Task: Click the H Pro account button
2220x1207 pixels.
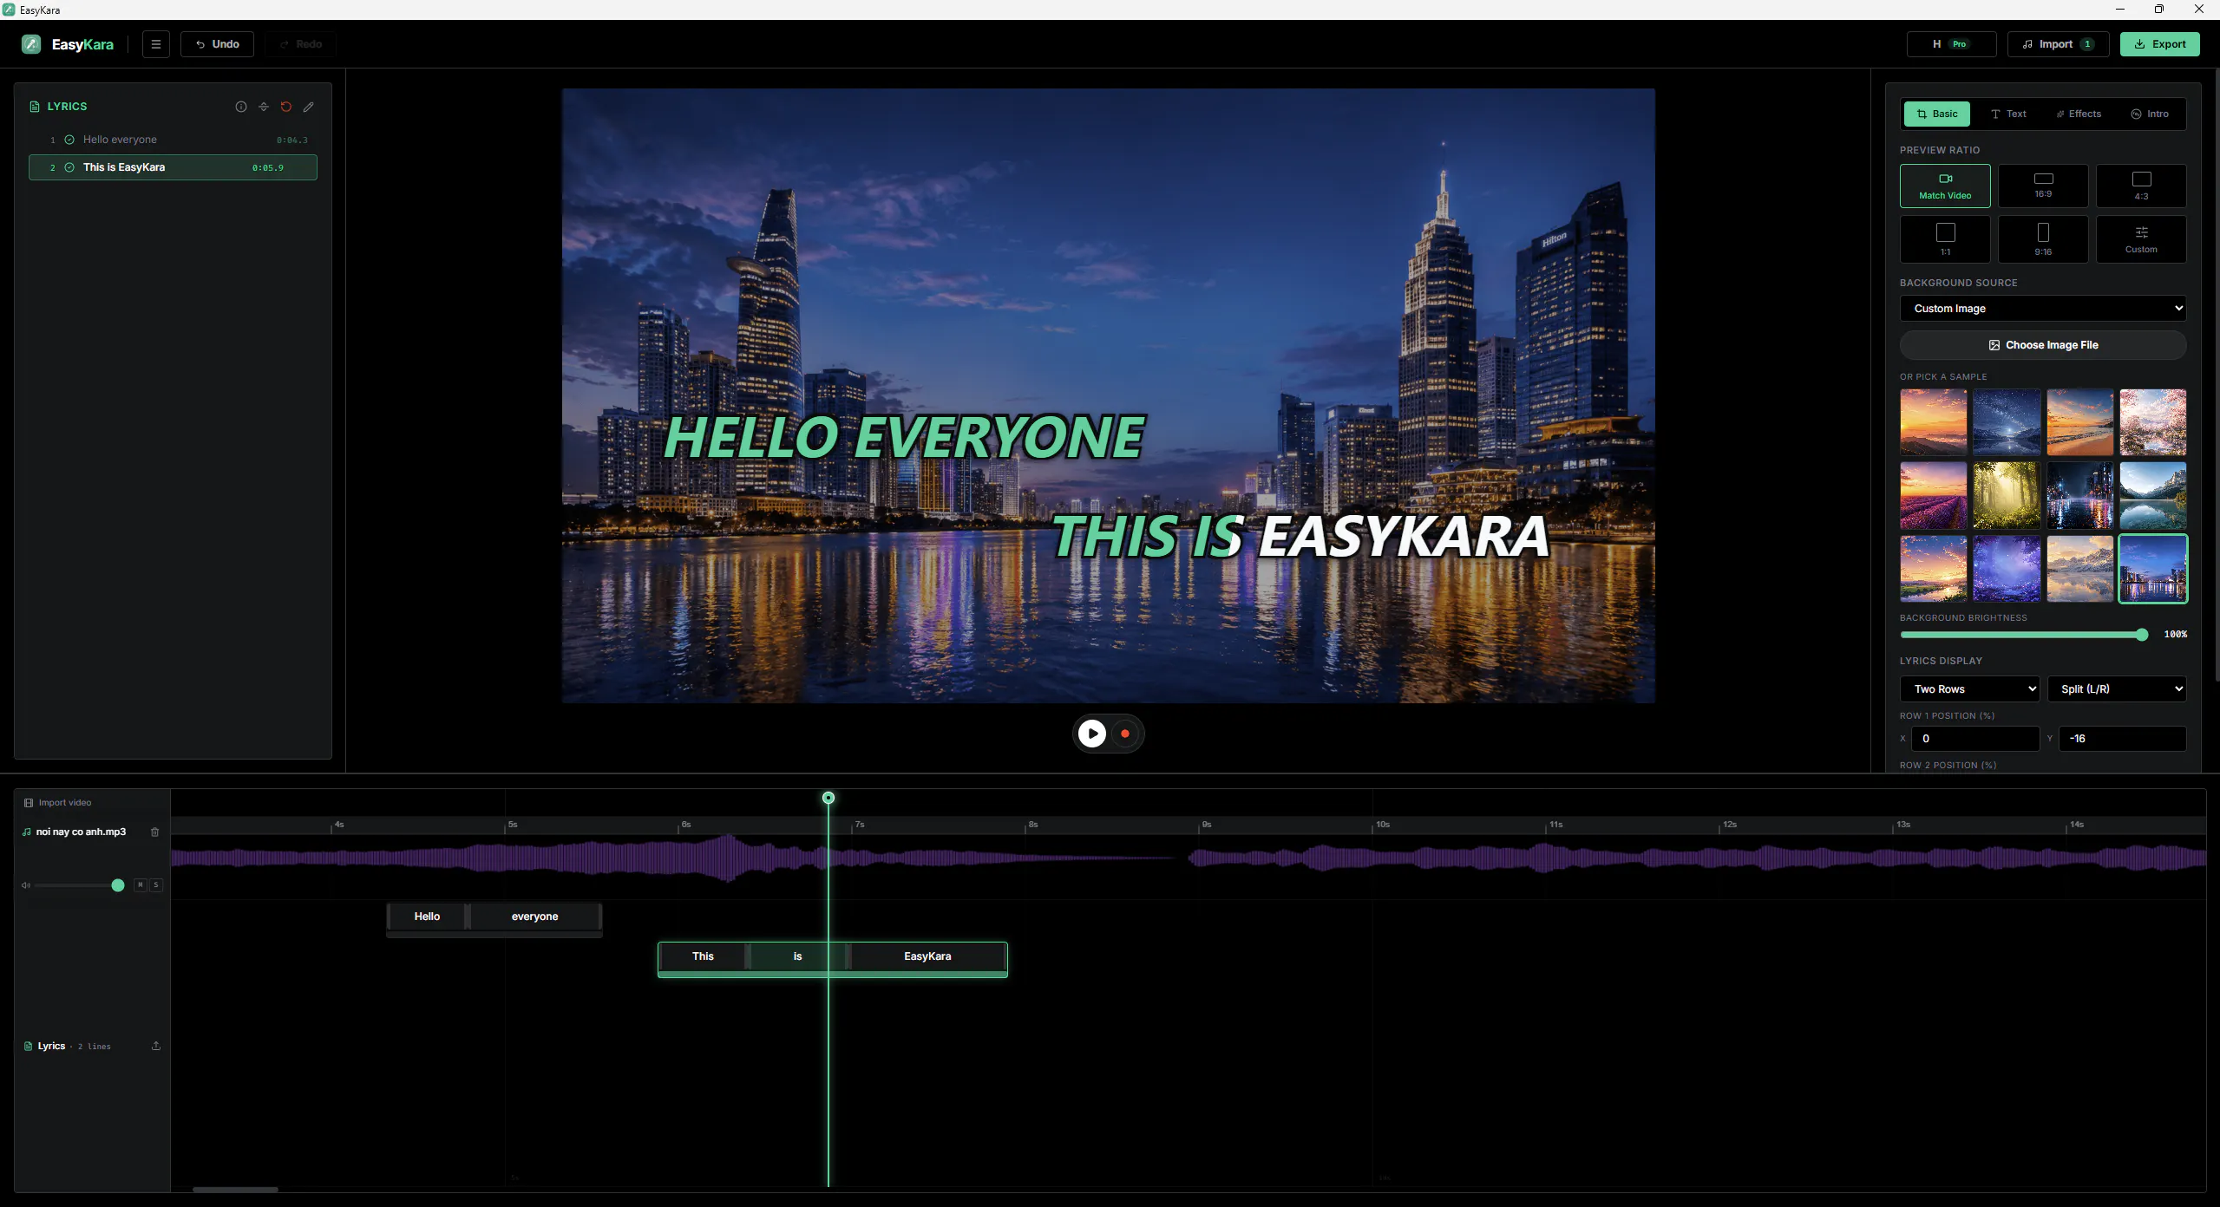Action: (1951, 44)
